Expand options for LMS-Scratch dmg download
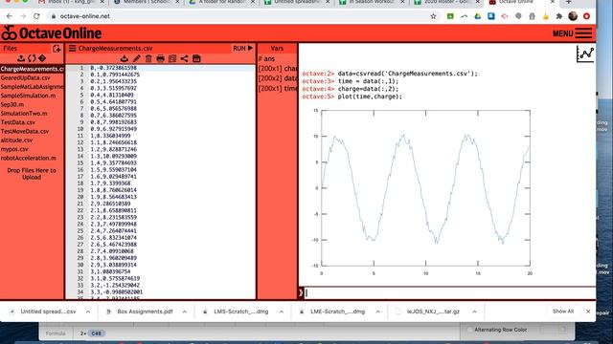Viewport: 613px width, 344px height. [281, 312]
